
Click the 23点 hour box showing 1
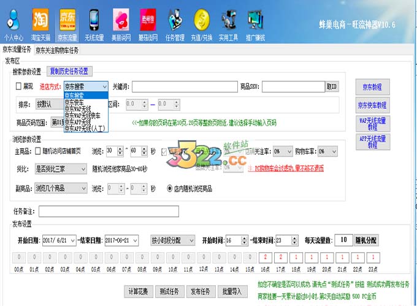(373, 257)
